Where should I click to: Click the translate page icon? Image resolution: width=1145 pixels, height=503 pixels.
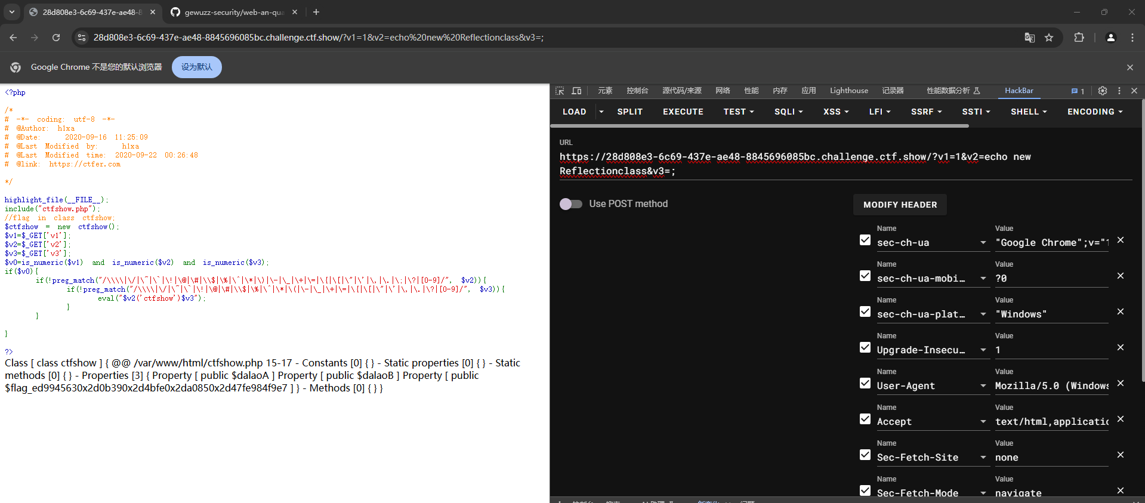coord(1029,38)
